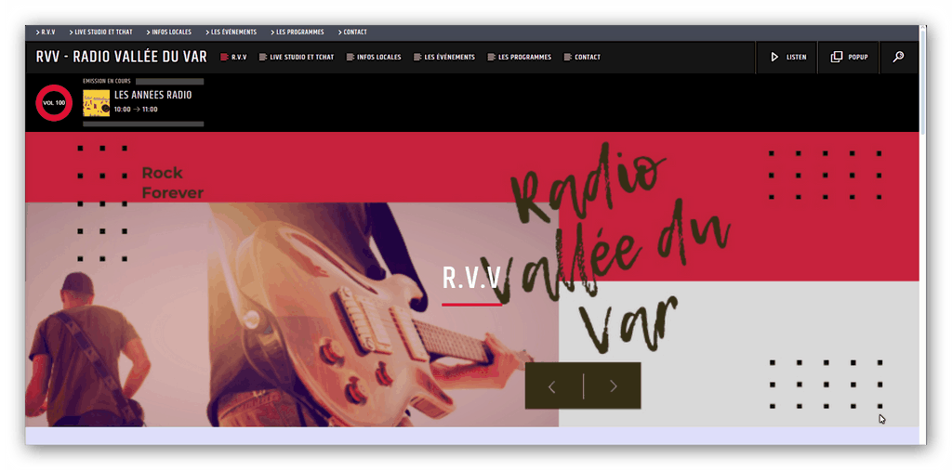Image resolution: width=952 pixels, height=470 pixels.
Task: Click the show progress bar under 10:00 → 11:00
Action: 143,124
